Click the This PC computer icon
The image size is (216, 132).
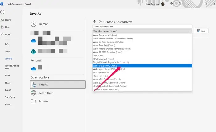click(x=33, y=85)
